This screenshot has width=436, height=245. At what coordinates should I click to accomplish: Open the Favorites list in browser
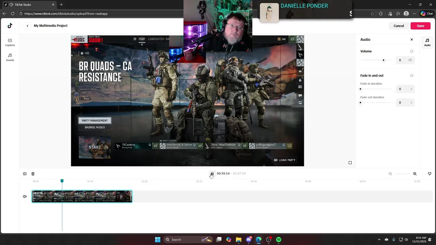click(x=398, y=14)
